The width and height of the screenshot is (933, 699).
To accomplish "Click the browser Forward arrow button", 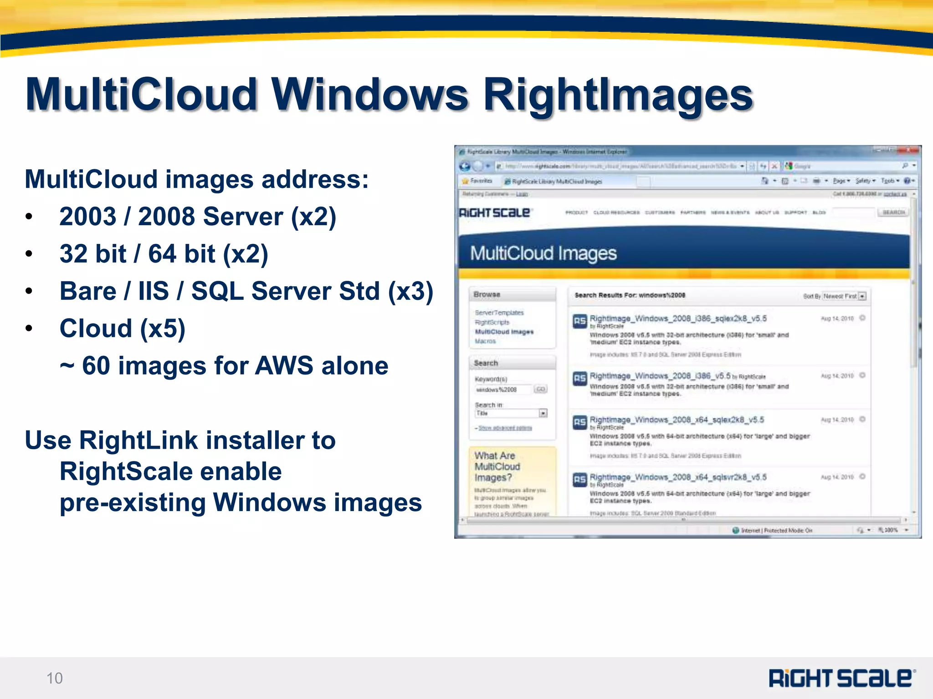I will 477,166.
